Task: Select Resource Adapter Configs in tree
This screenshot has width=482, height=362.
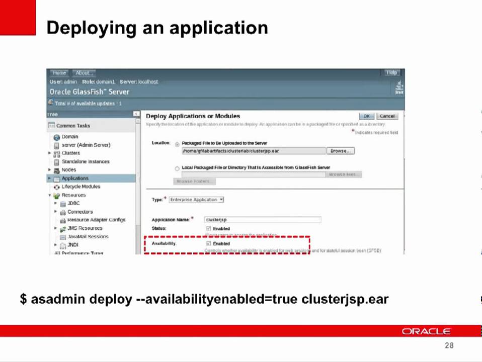Action: click(x=97, y=220)
